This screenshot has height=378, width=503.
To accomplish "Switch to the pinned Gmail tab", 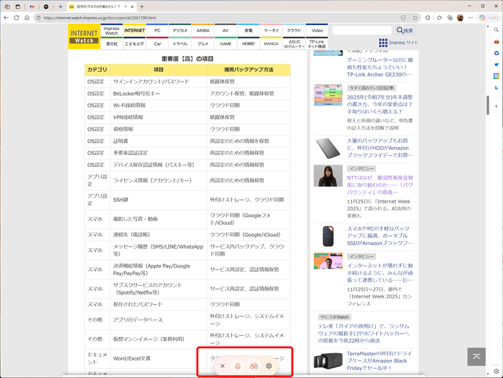I will (x=32, y=6).
